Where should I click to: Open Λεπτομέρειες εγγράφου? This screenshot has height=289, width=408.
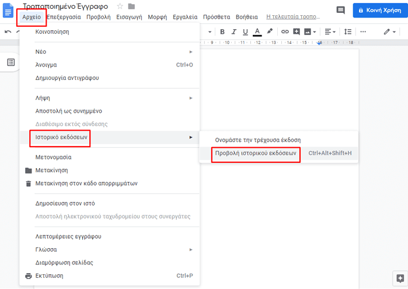coord(110,236)
